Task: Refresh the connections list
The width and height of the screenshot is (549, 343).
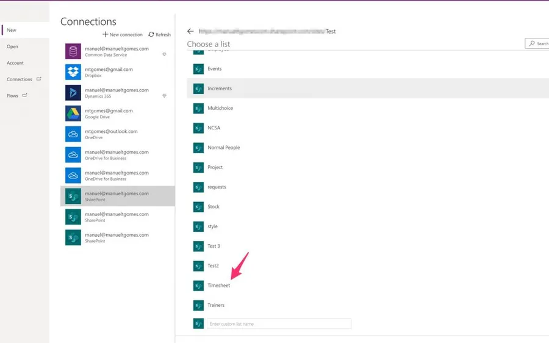Action: tap(160, 35)
